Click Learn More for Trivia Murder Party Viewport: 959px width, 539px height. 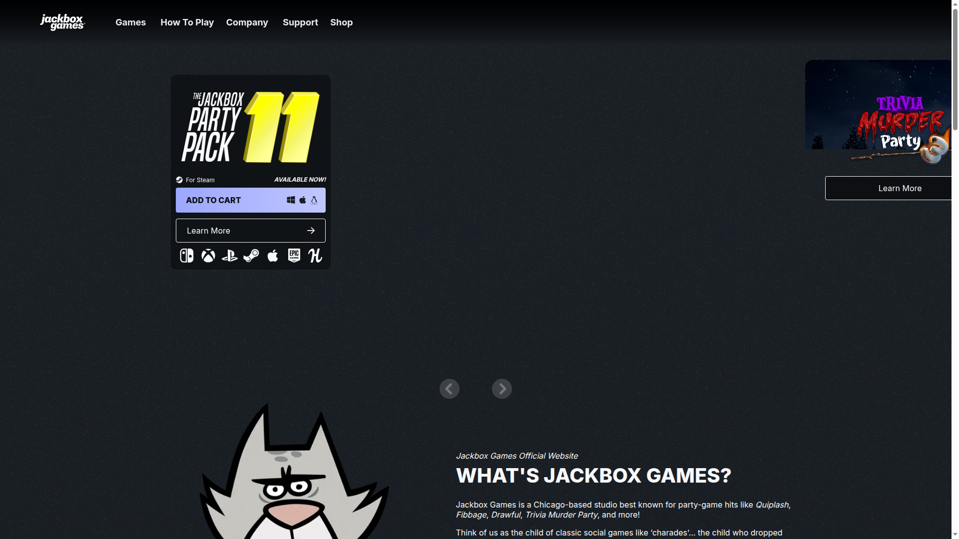tap(899, 188)
